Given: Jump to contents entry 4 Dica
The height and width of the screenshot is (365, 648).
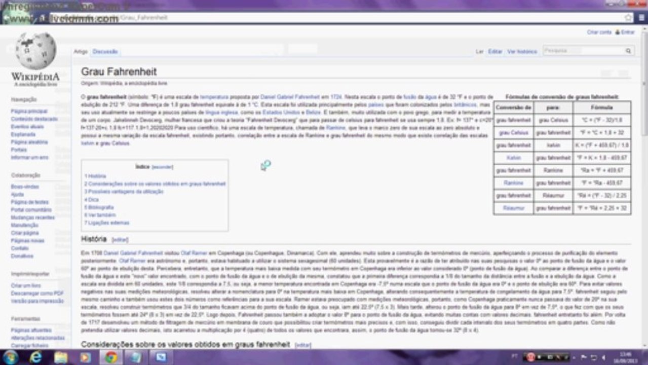Looking at the screenshot, I should pos(91,200).
